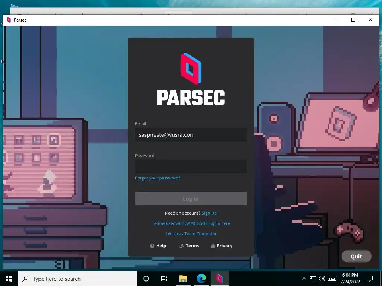The height and width of the screenshot is (286, 382).
Task: Open the network status tray icon
Action: 313,279
